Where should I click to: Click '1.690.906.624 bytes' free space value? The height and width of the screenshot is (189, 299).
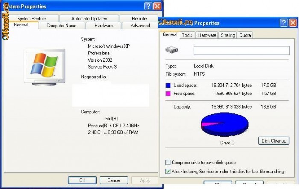(x=233, y=94)
